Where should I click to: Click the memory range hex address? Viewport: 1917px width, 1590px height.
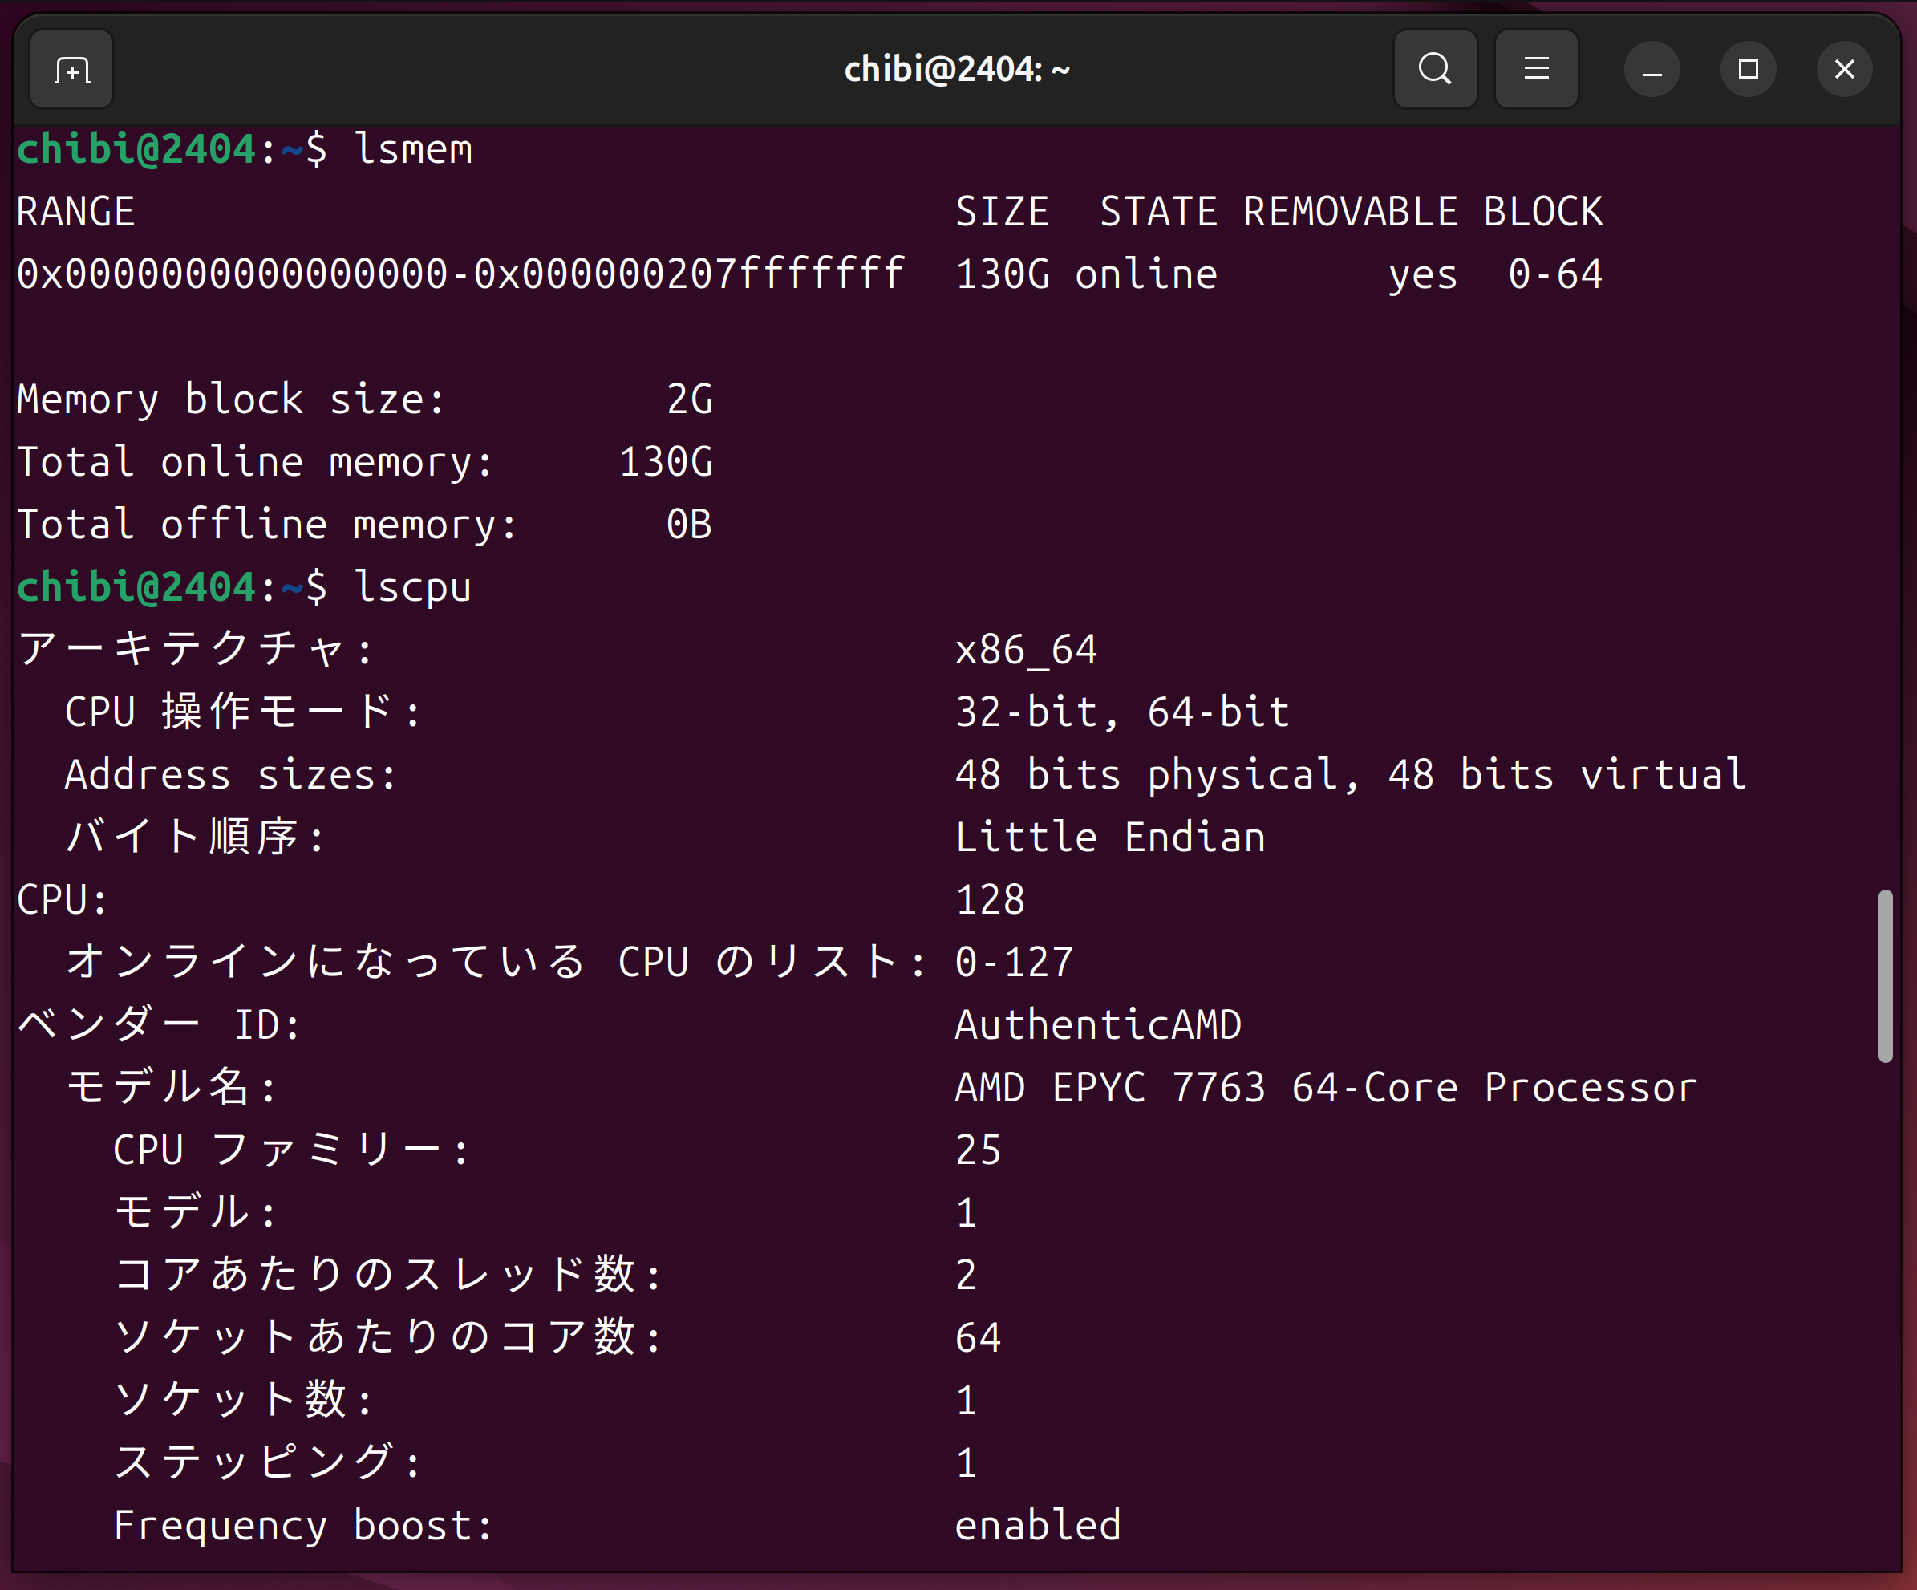click(460, 274)
